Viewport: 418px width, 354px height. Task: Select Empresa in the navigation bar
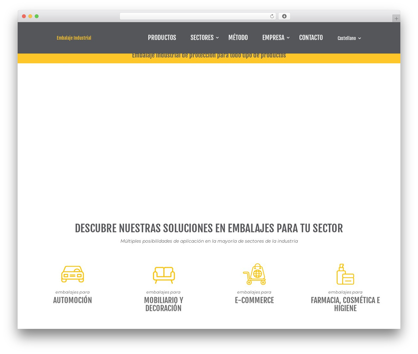pos(273,38)
